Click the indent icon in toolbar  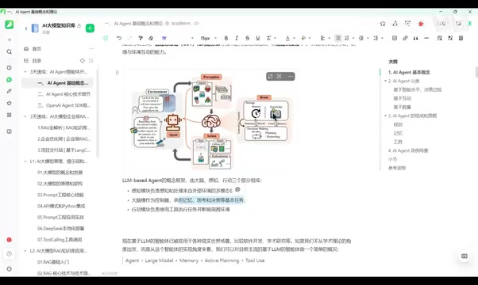pyautogui.click(x=361, y=38)
